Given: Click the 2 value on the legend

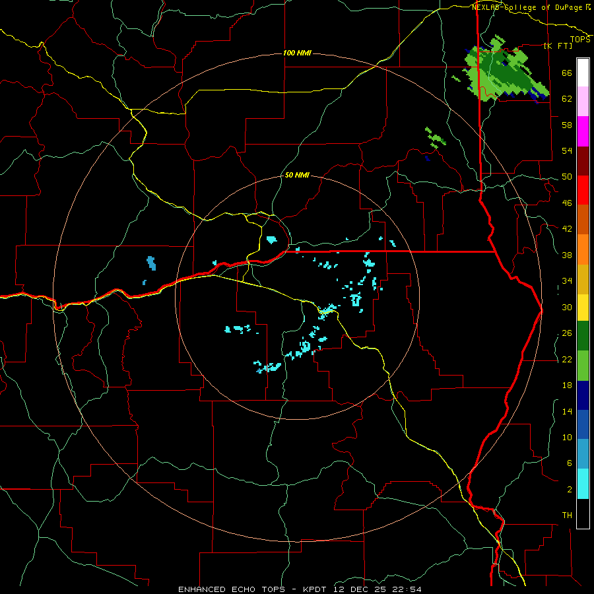Looking at the screenshot, I should point(570,489).
